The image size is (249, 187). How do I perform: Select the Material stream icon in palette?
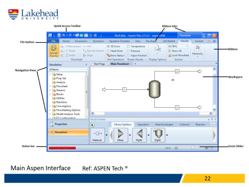(x=98, y=135)
